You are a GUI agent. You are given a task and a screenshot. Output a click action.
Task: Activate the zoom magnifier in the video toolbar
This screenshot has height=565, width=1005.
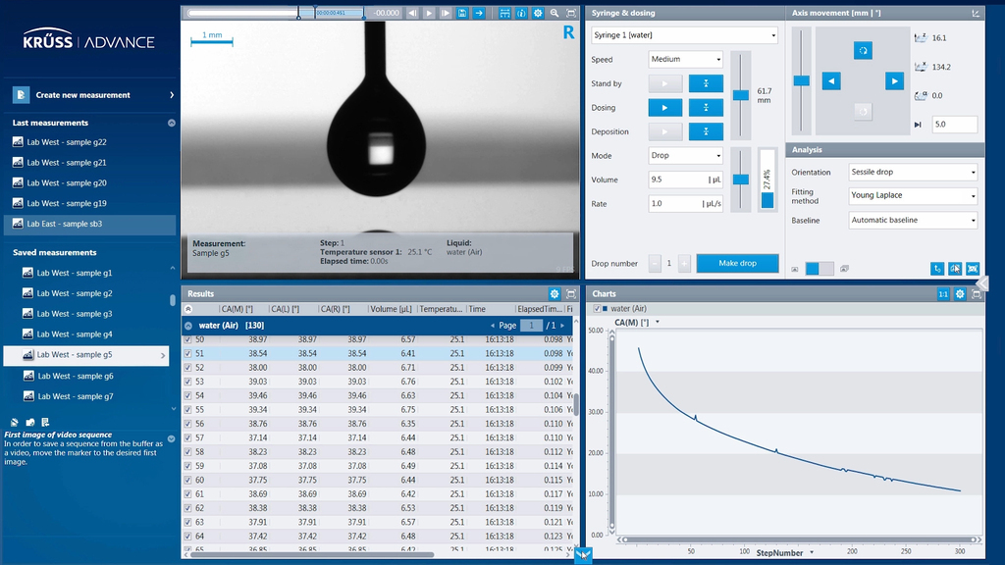coord(553,12)
